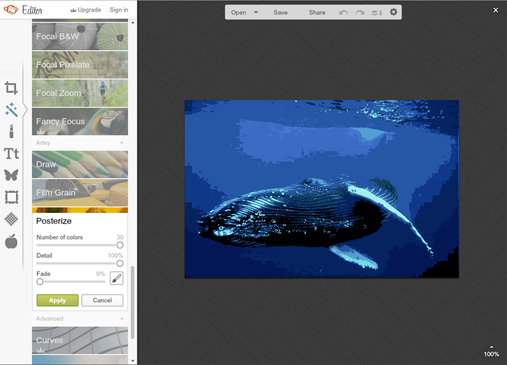Viewport: 507px width, 365px height.
Task: Choose the Film Grain effect thumbnail
Action: [80, 193]
